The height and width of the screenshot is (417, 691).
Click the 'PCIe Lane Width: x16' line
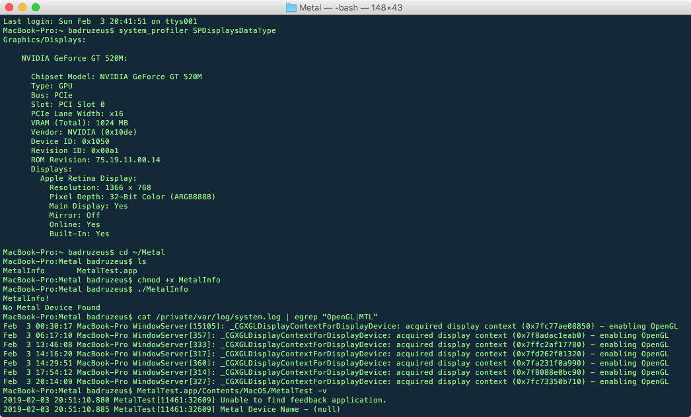pyautogui.click(x=77, y=113)
